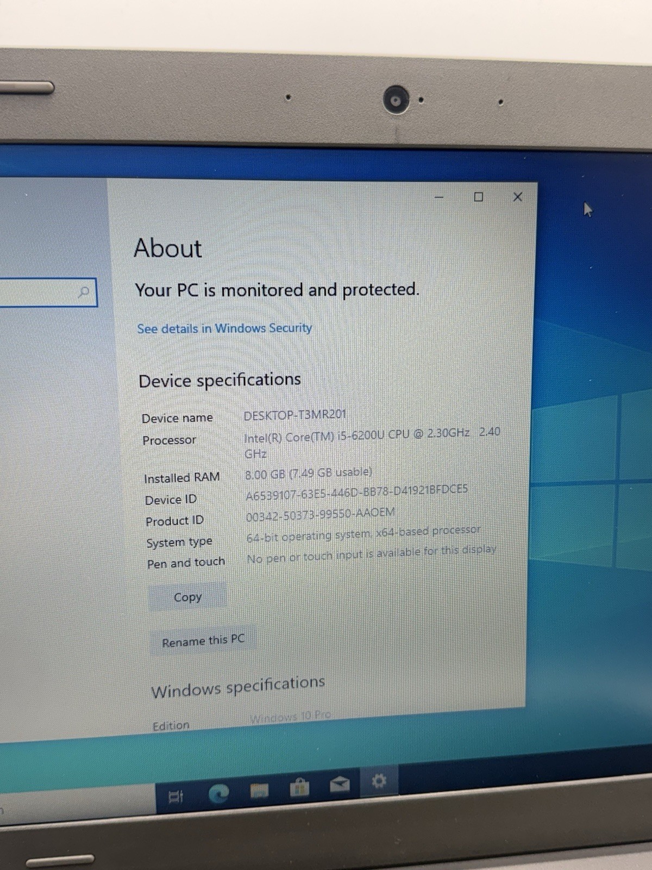The image size is (652, 870).
Task: Select installed RAM value 8.00 GB
Action: (309, 473)
